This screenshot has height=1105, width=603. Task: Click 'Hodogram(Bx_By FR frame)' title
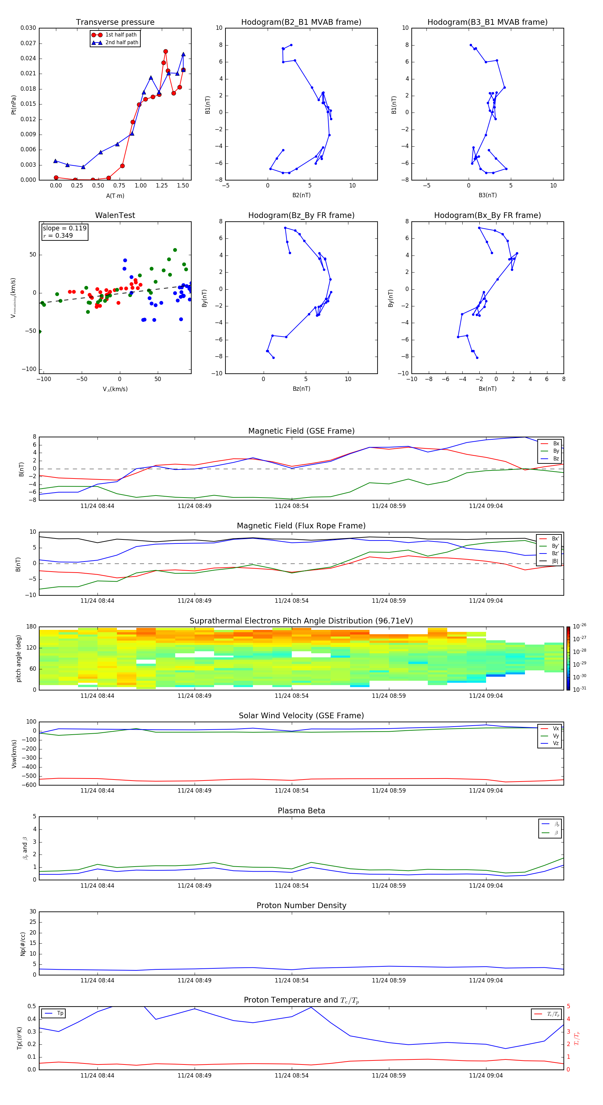pos(487,215)
